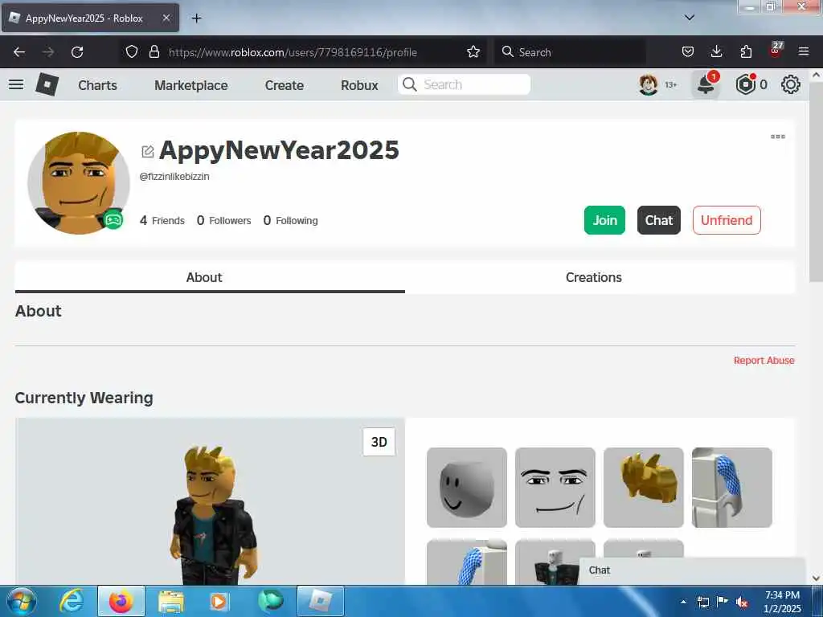Viewport: 823px width, 617px height.
Task: Open the golden spiky hair item thumbnail
Action: (x=644, y=488)
